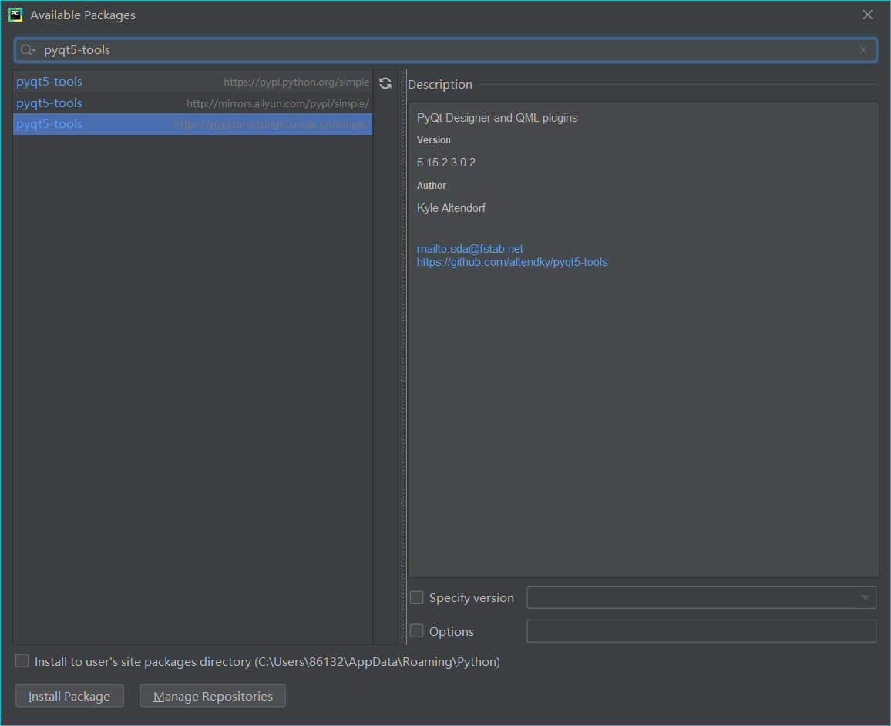
Task: Open search history magnifier icon
Action: click(x=28, y=50)
